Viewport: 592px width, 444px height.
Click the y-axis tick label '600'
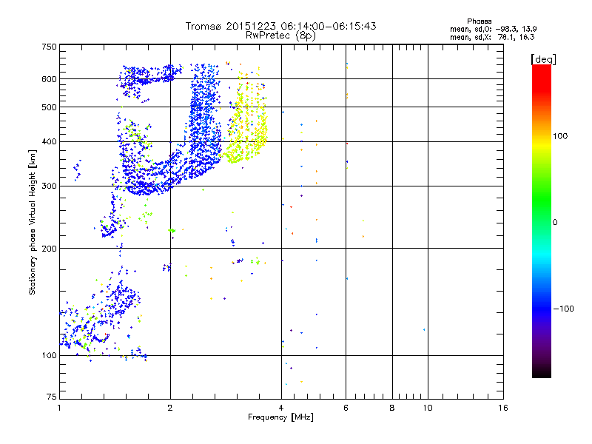49,79
